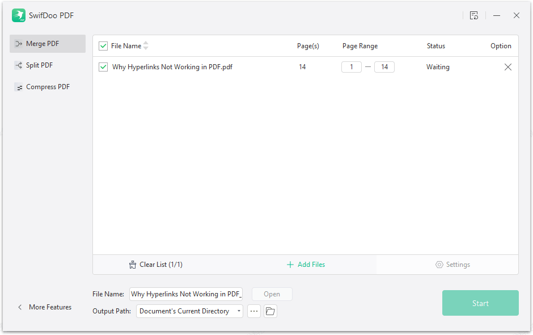Click the end page range field showing 14

coord(384,67)
